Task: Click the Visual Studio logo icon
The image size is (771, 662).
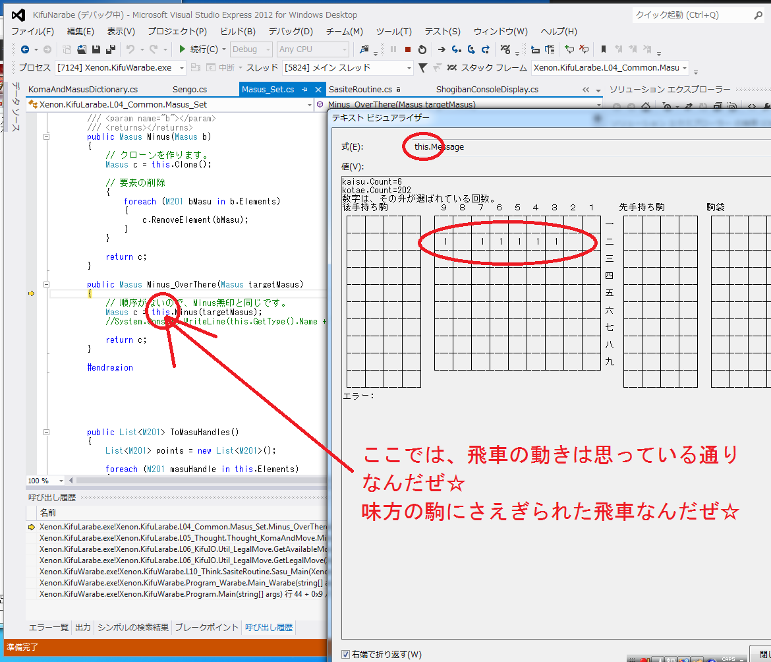Action: tap(18, 15)
